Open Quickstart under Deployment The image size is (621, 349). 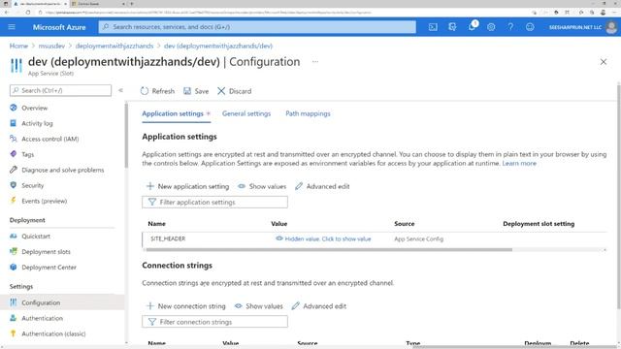pos(36,237)
